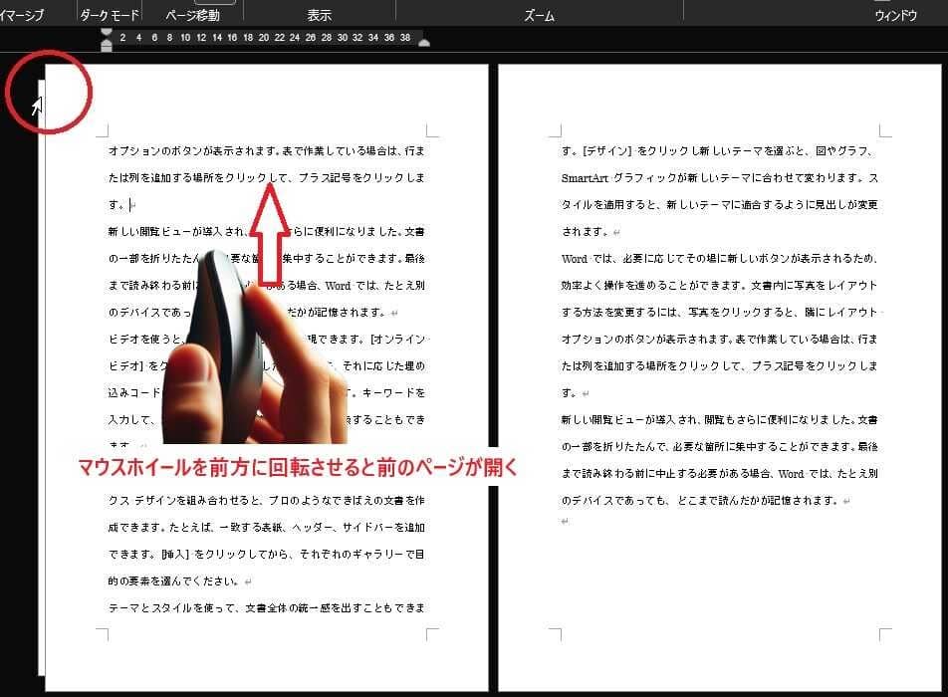
Task: Click the word SmartArt on right page
Action: (x=587, y=178)
